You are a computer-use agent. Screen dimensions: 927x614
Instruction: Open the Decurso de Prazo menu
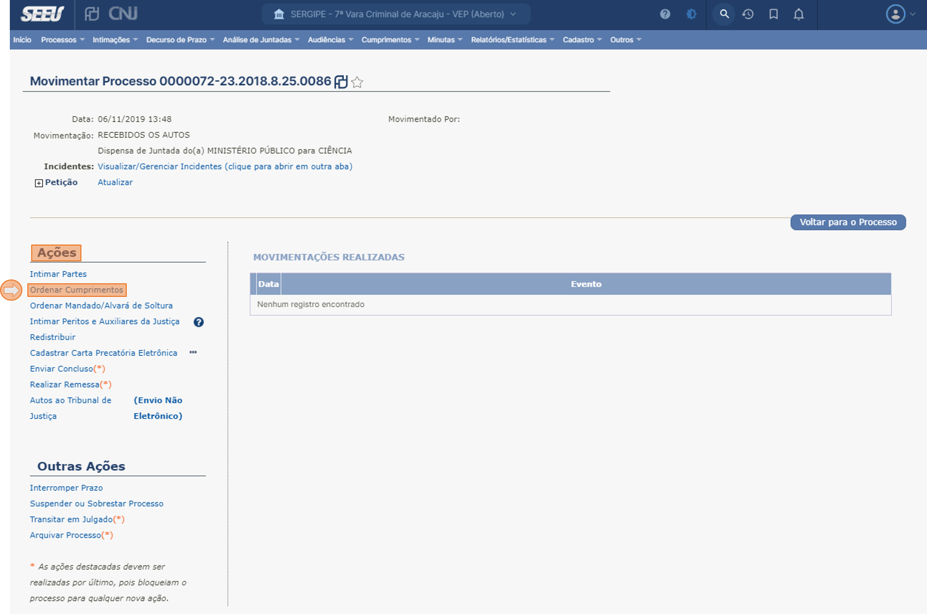point(180,40)
